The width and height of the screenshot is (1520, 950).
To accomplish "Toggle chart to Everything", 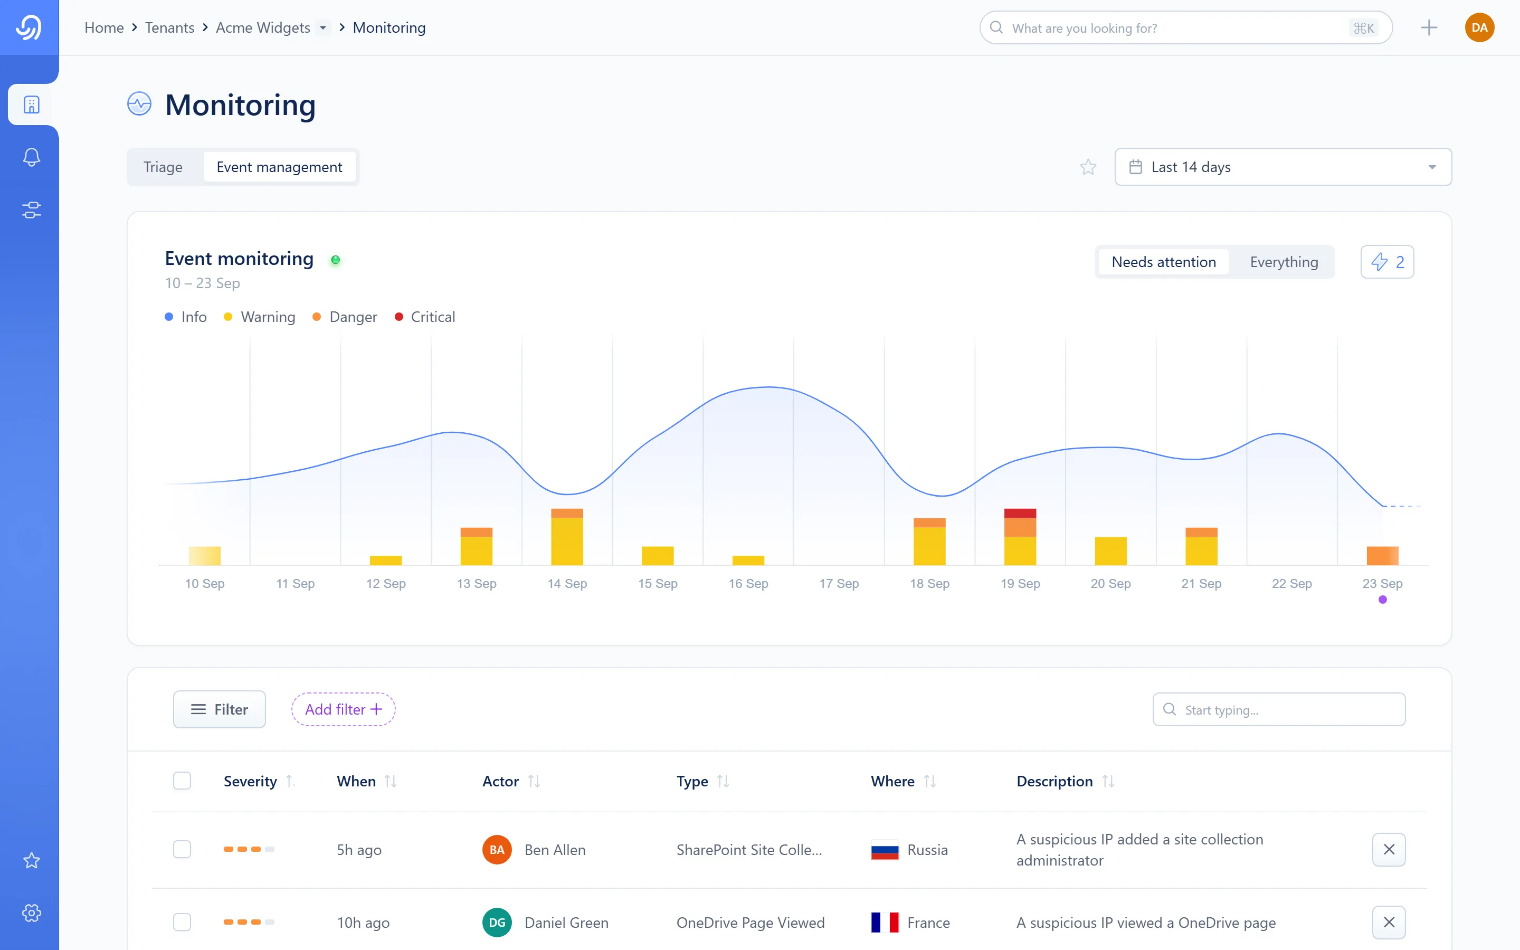I will [1284, 262].
